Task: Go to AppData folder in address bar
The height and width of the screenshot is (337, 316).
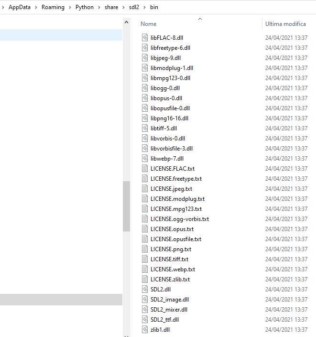Action: pos(20,7)
